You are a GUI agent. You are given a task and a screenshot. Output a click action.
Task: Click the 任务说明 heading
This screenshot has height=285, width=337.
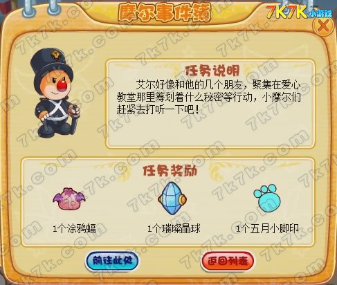pos(212,71)
